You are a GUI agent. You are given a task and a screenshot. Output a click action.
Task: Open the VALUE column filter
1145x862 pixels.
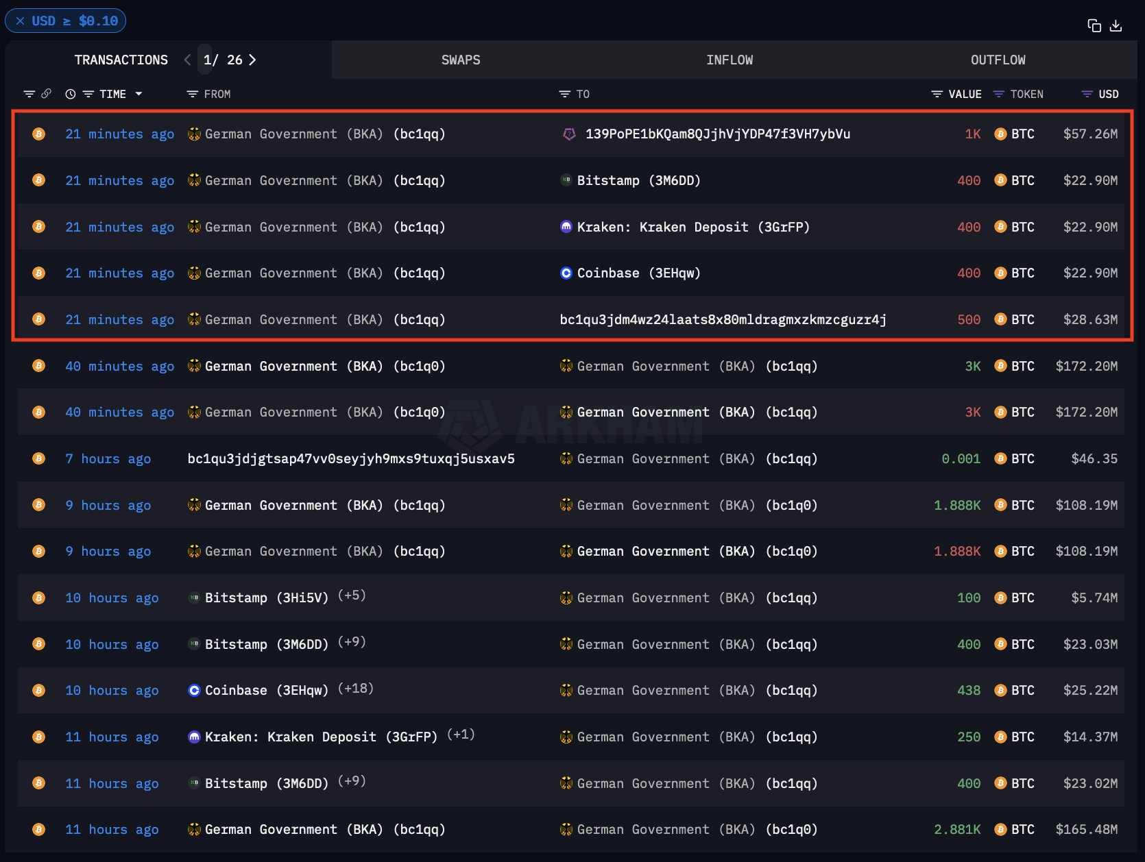[937, 95]
